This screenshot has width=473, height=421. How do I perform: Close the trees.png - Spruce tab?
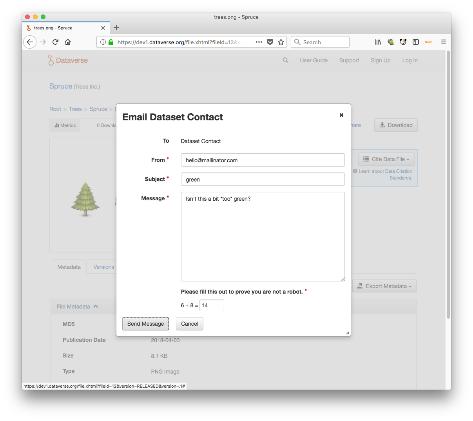tap(103, 28)
